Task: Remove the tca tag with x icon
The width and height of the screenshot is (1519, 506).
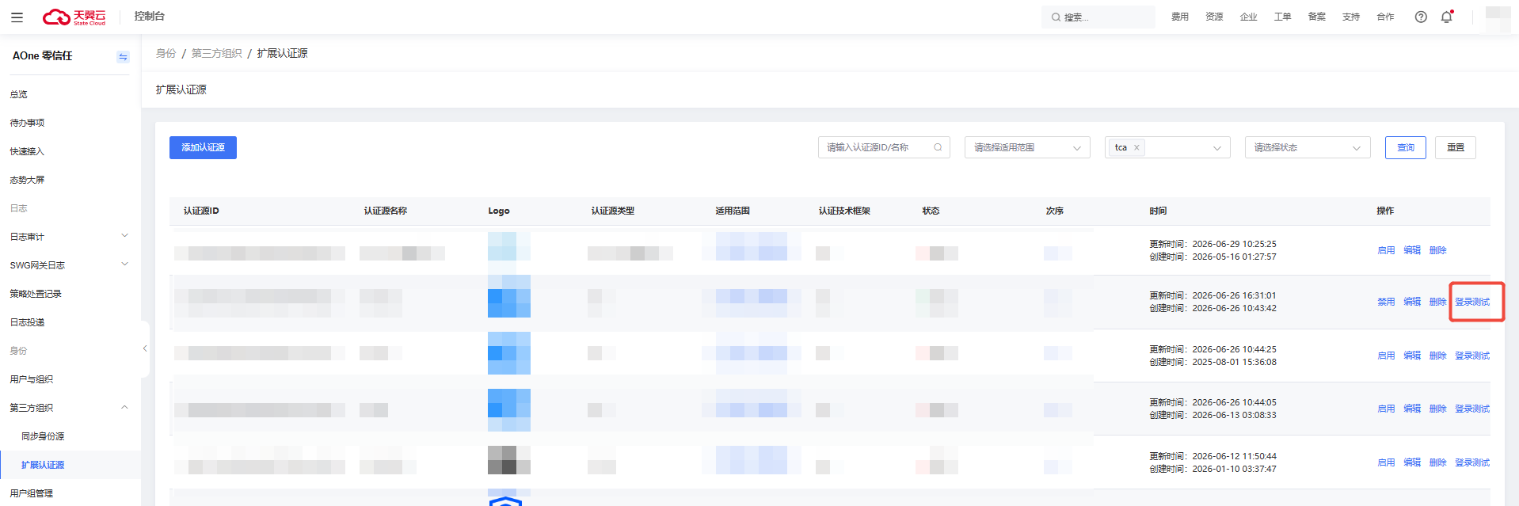Action: pyautogui.click(x=1136, y=147)
